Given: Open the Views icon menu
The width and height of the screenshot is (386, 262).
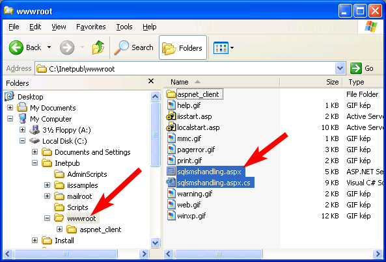Looking at the screenshot, I should click(223, 47).
